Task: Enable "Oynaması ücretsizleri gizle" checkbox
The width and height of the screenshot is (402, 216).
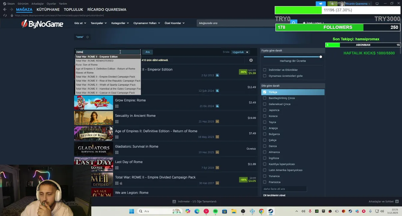Action: (x=264, y=76)
